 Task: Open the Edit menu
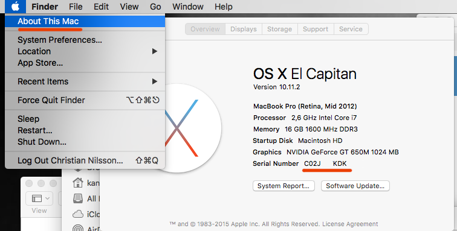(x=101, y=7)
